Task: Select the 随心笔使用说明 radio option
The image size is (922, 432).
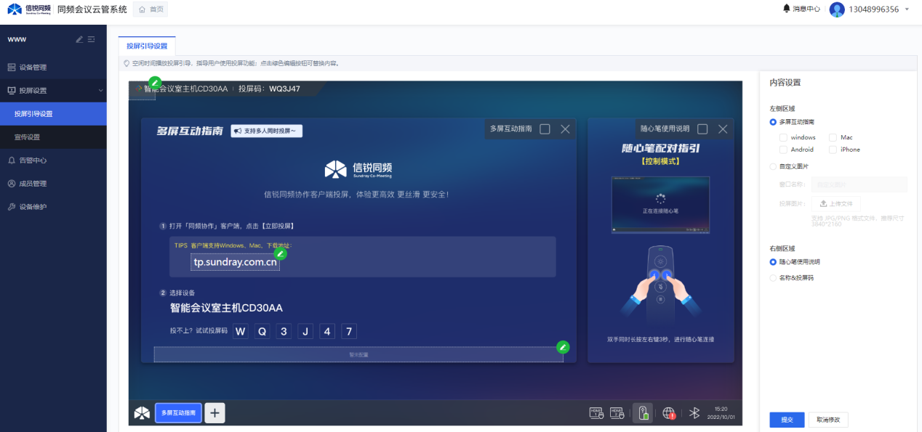Action: (773, 261)
